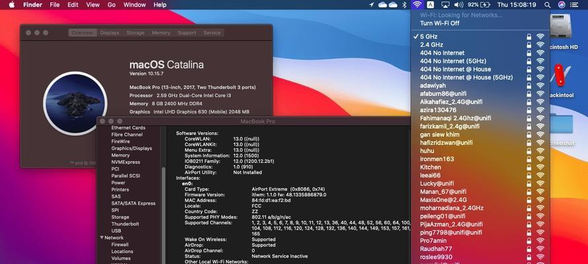Click the signal icon beside 2.4 GHz network
This screenshot has height=264, width=588.
coord(540,45)
